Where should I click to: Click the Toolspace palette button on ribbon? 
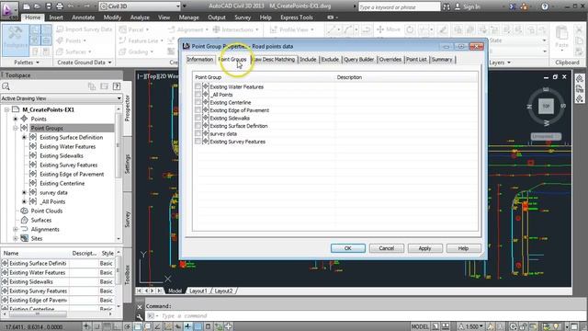[15, 40]
